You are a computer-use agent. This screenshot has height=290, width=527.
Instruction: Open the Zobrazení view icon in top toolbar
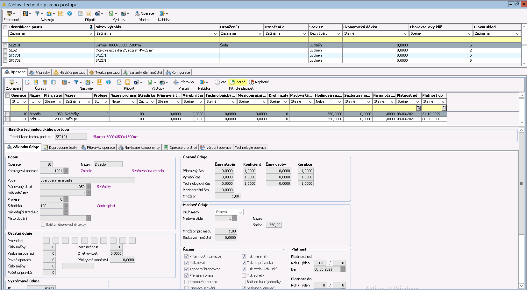point(10,13)
